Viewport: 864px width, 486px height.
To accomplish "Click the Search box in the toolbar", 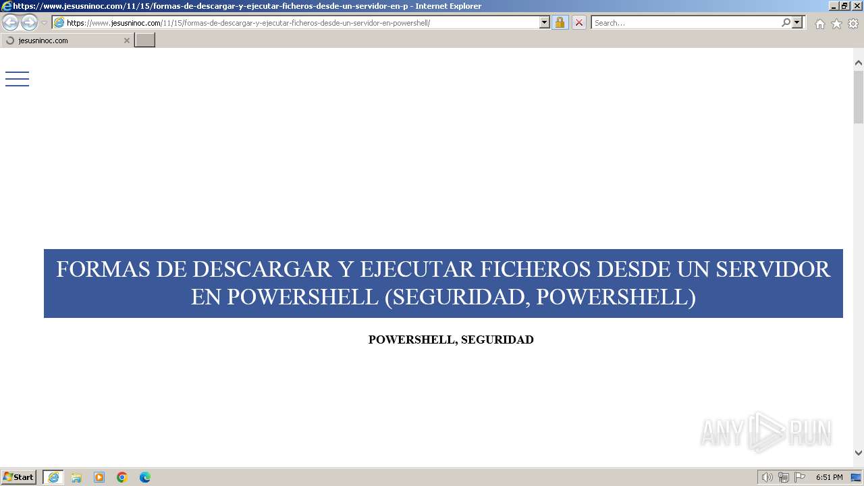I will point(685,23).
